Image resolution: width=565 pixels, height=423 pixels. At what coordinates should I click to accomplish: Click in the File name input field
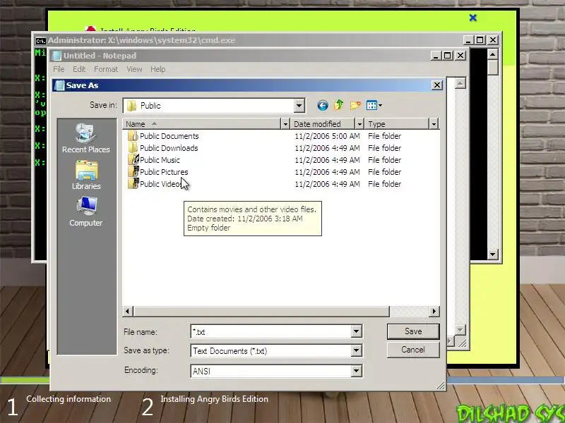point(271,331)
